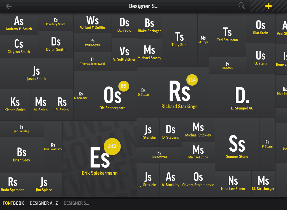Select D. Stevens tile

pos(171,132)
